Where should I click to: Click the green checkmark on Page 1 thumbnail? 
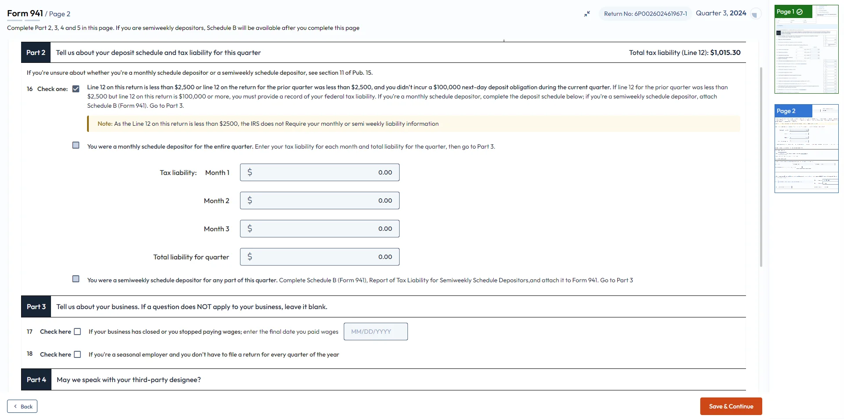[799, 12]
